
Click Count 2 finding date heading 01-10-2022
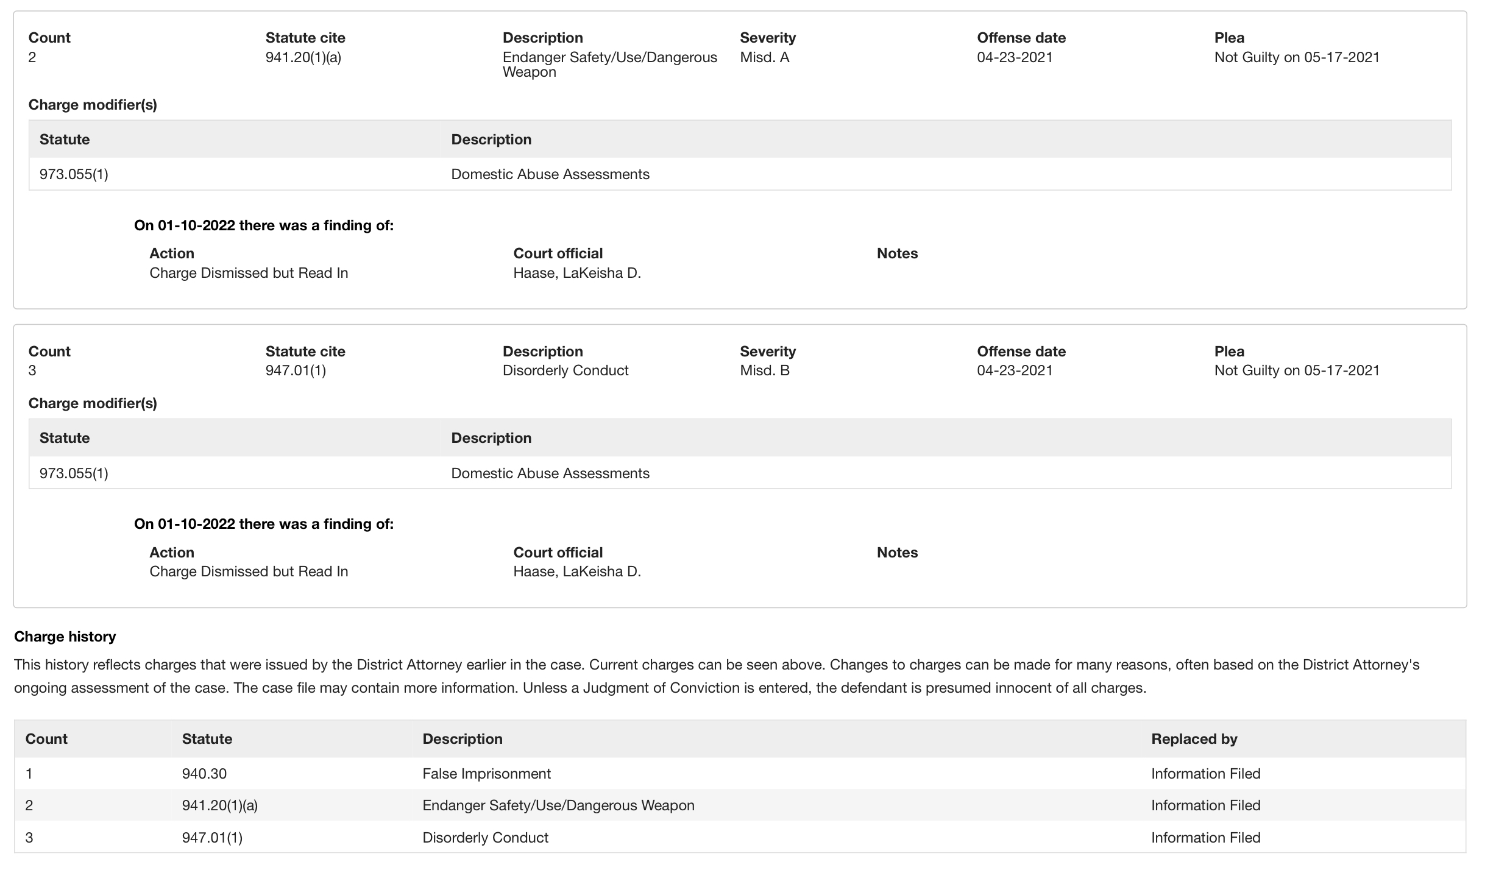coord(264,225)
